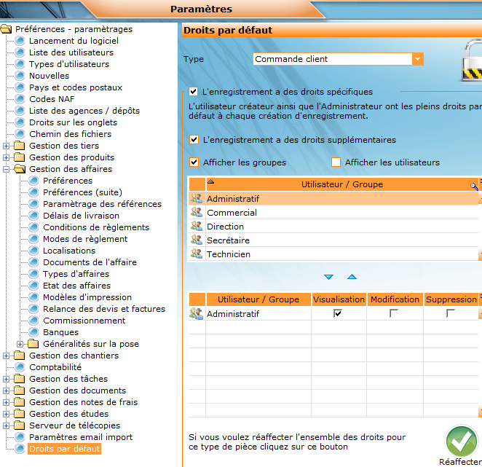This screenshot has width=482, height=467.
Task: Select Conditions de règlements entry
Action: tap(96, 227)
